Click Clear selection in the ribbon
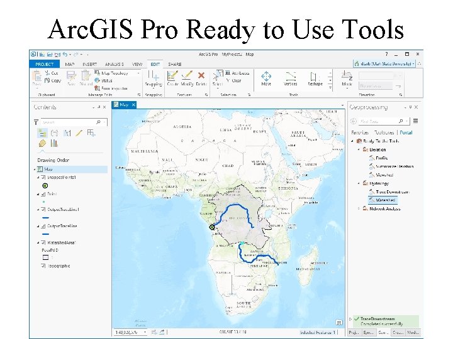Screen dimensions: 453x339 (x=233, y=81)
